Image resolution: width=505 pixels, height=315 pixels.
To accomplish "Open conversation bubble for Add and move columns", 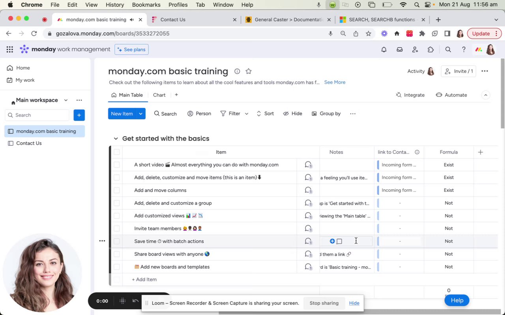I will [x=308, y=190].
